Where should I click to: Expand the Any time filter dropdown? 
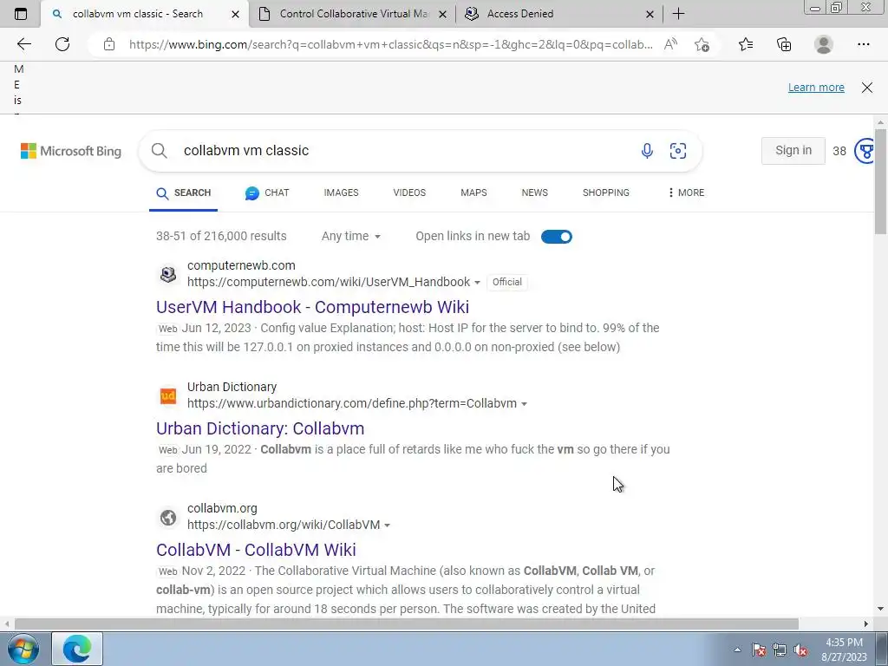350,236
